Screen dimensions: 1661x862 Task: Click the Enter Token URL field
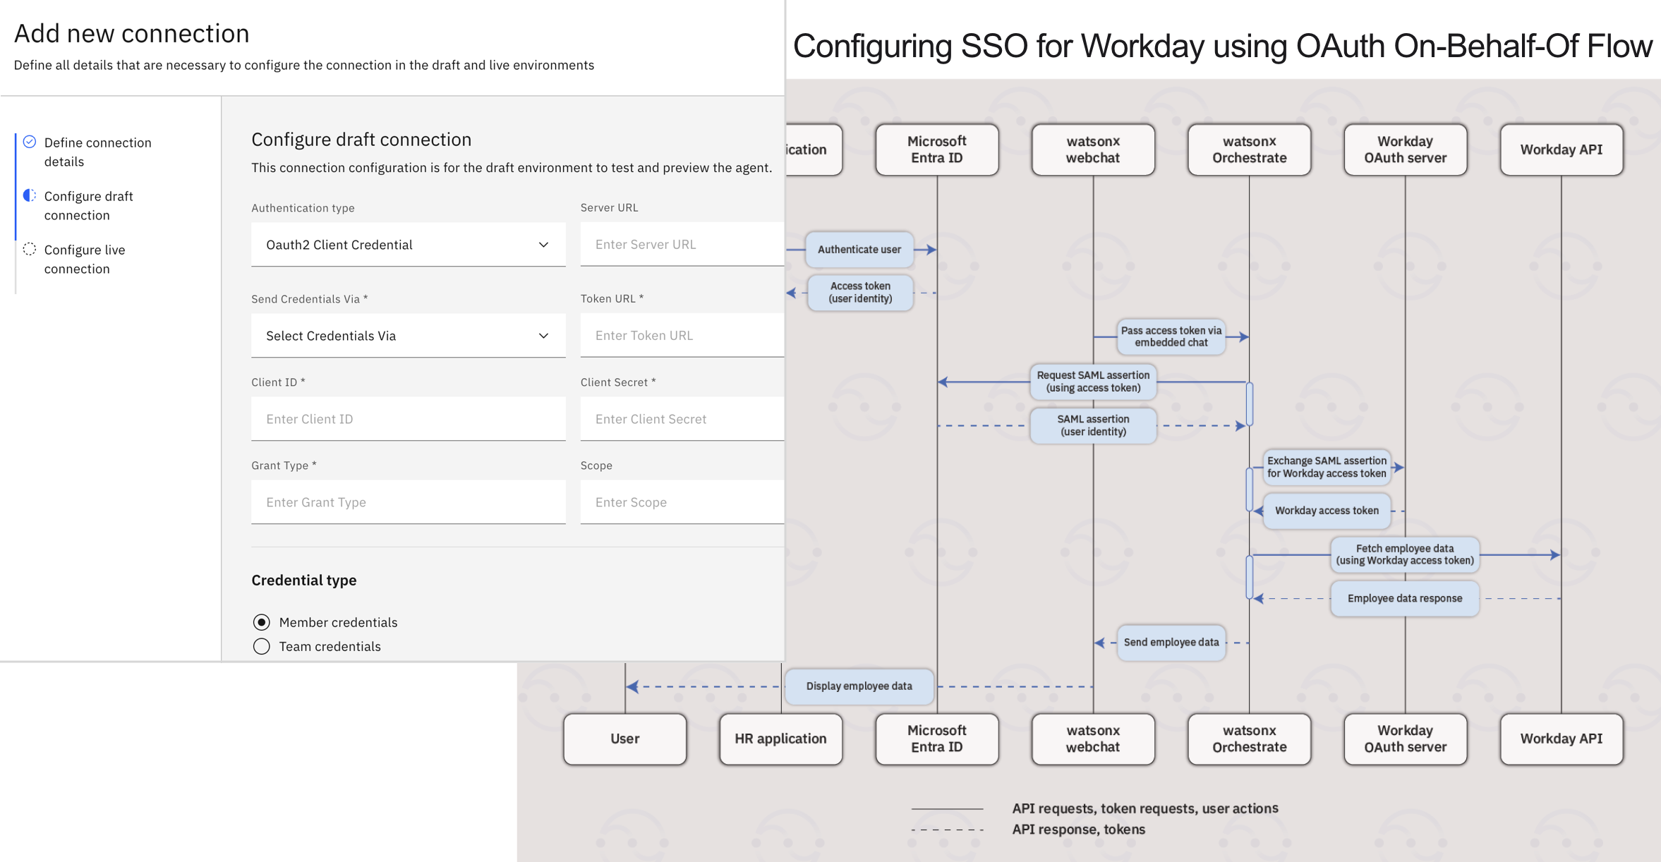click(682, 335)
